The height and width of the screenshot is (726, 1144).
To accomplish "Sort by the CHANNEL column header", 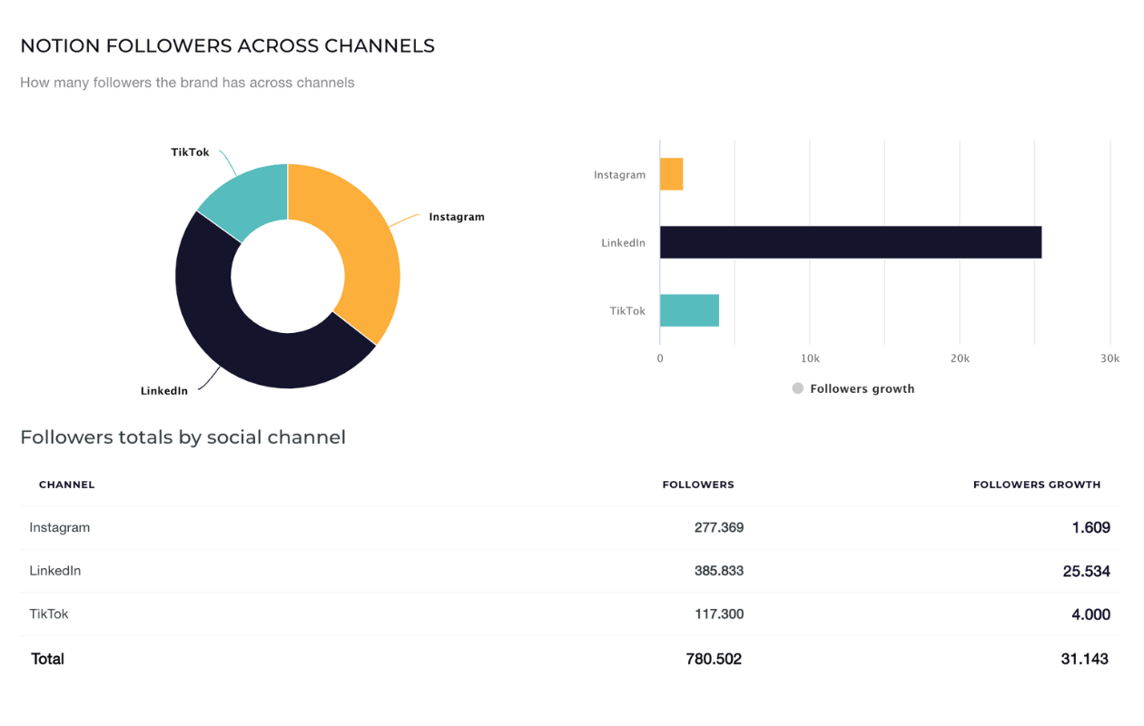I will (67, 485).
